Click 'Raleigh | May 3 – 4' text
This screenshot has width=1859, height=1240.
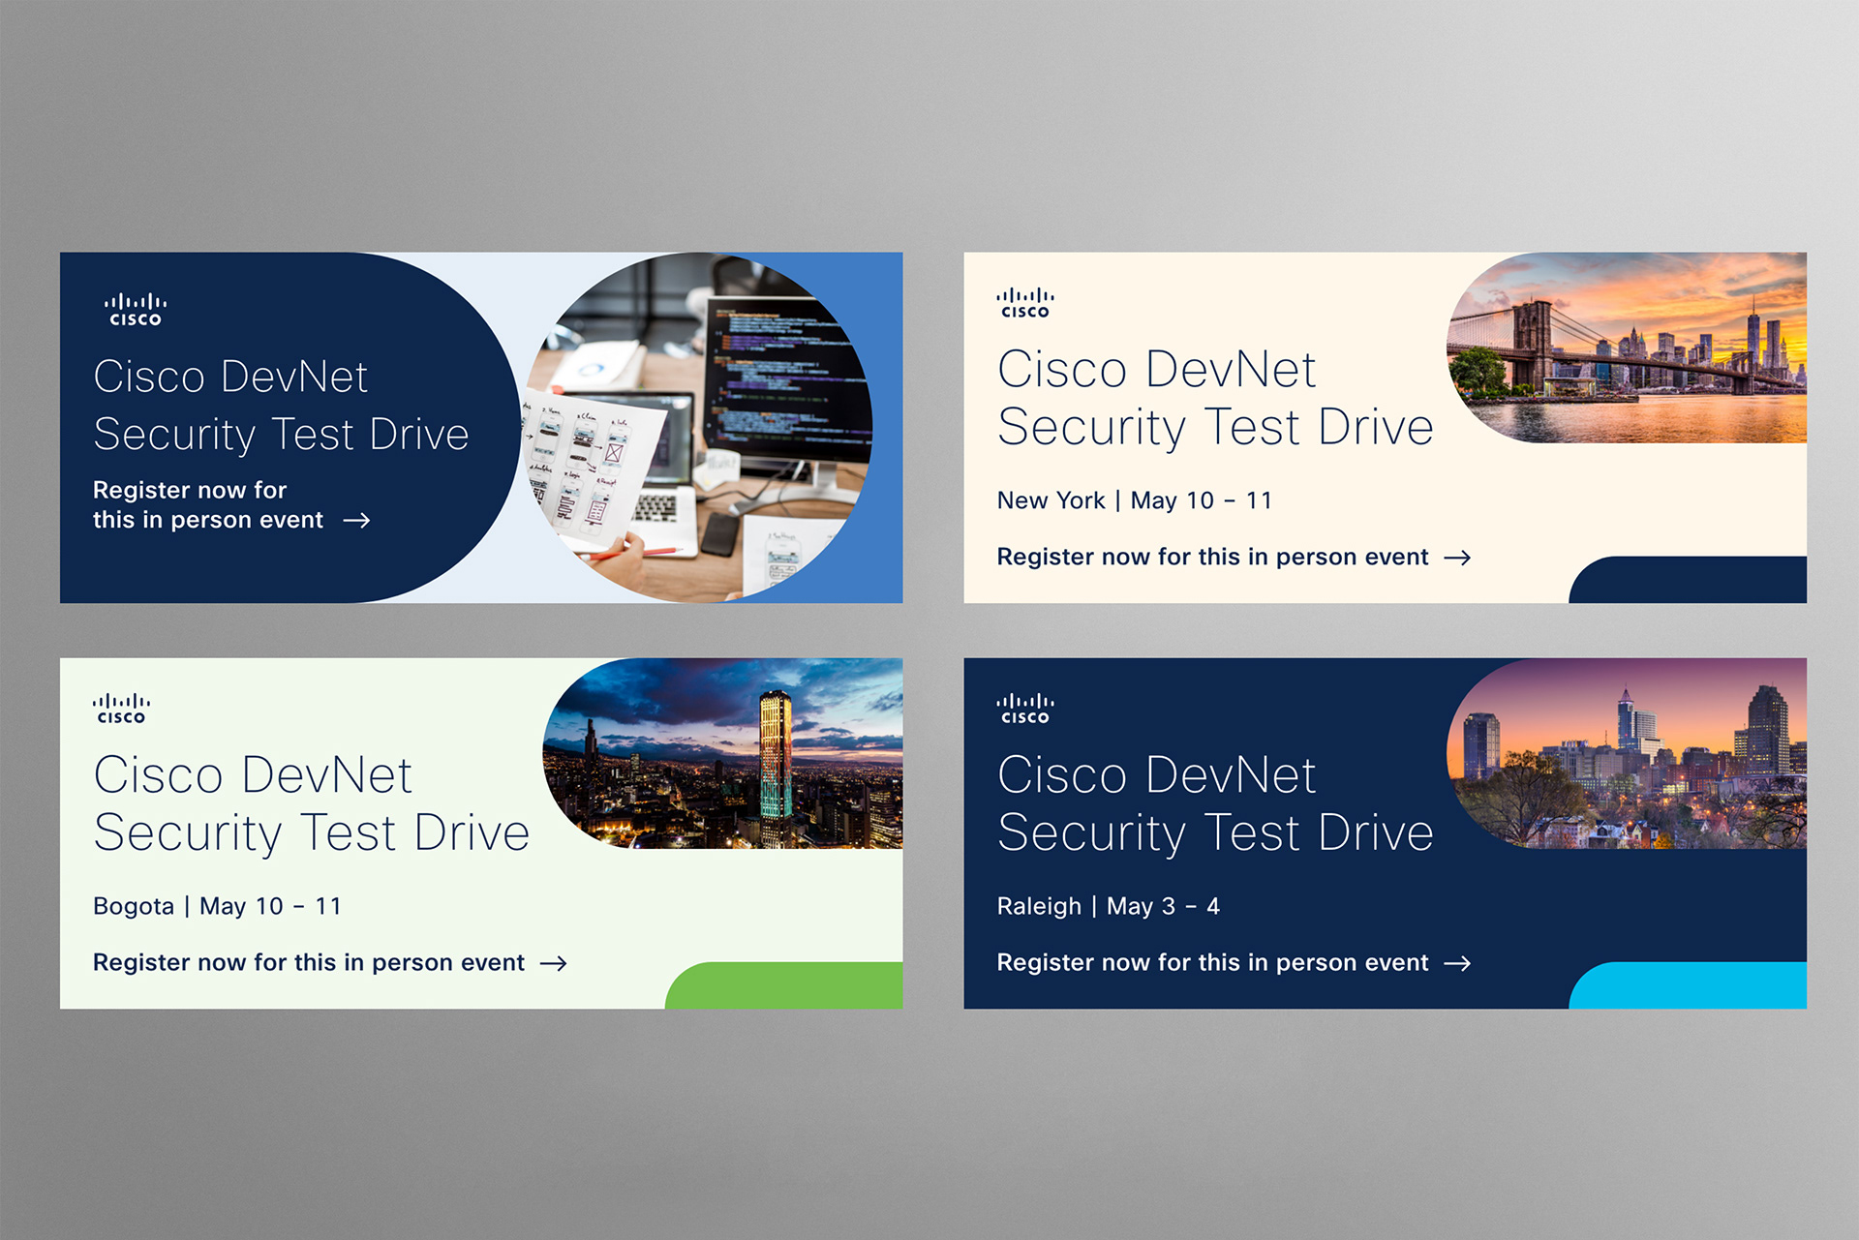click(1109, 906)
